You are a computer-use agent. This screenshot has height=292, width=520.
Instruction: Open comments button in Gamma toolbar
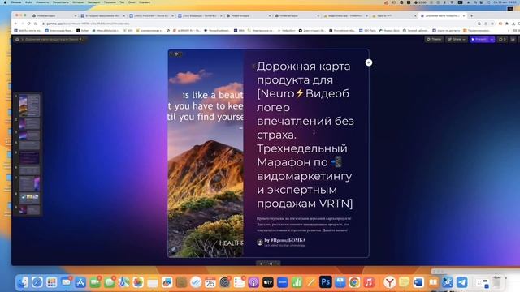point(502,40)
